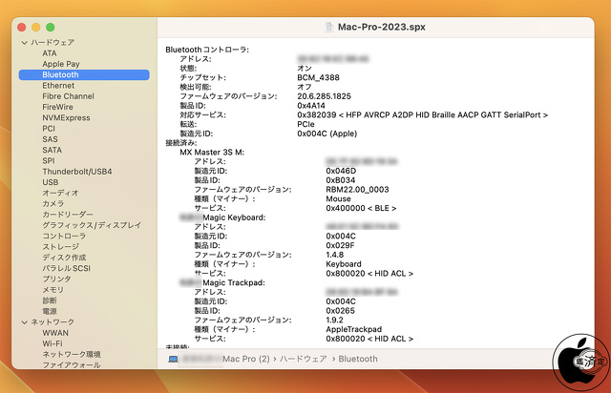This screenshot has width=611, height=393.
Task: Select Apple Pay in the sidebar
Action: pos(61,64)
